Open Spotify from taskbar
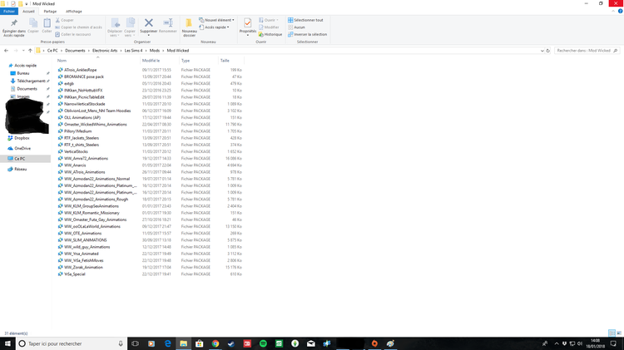 pos(263,343)
